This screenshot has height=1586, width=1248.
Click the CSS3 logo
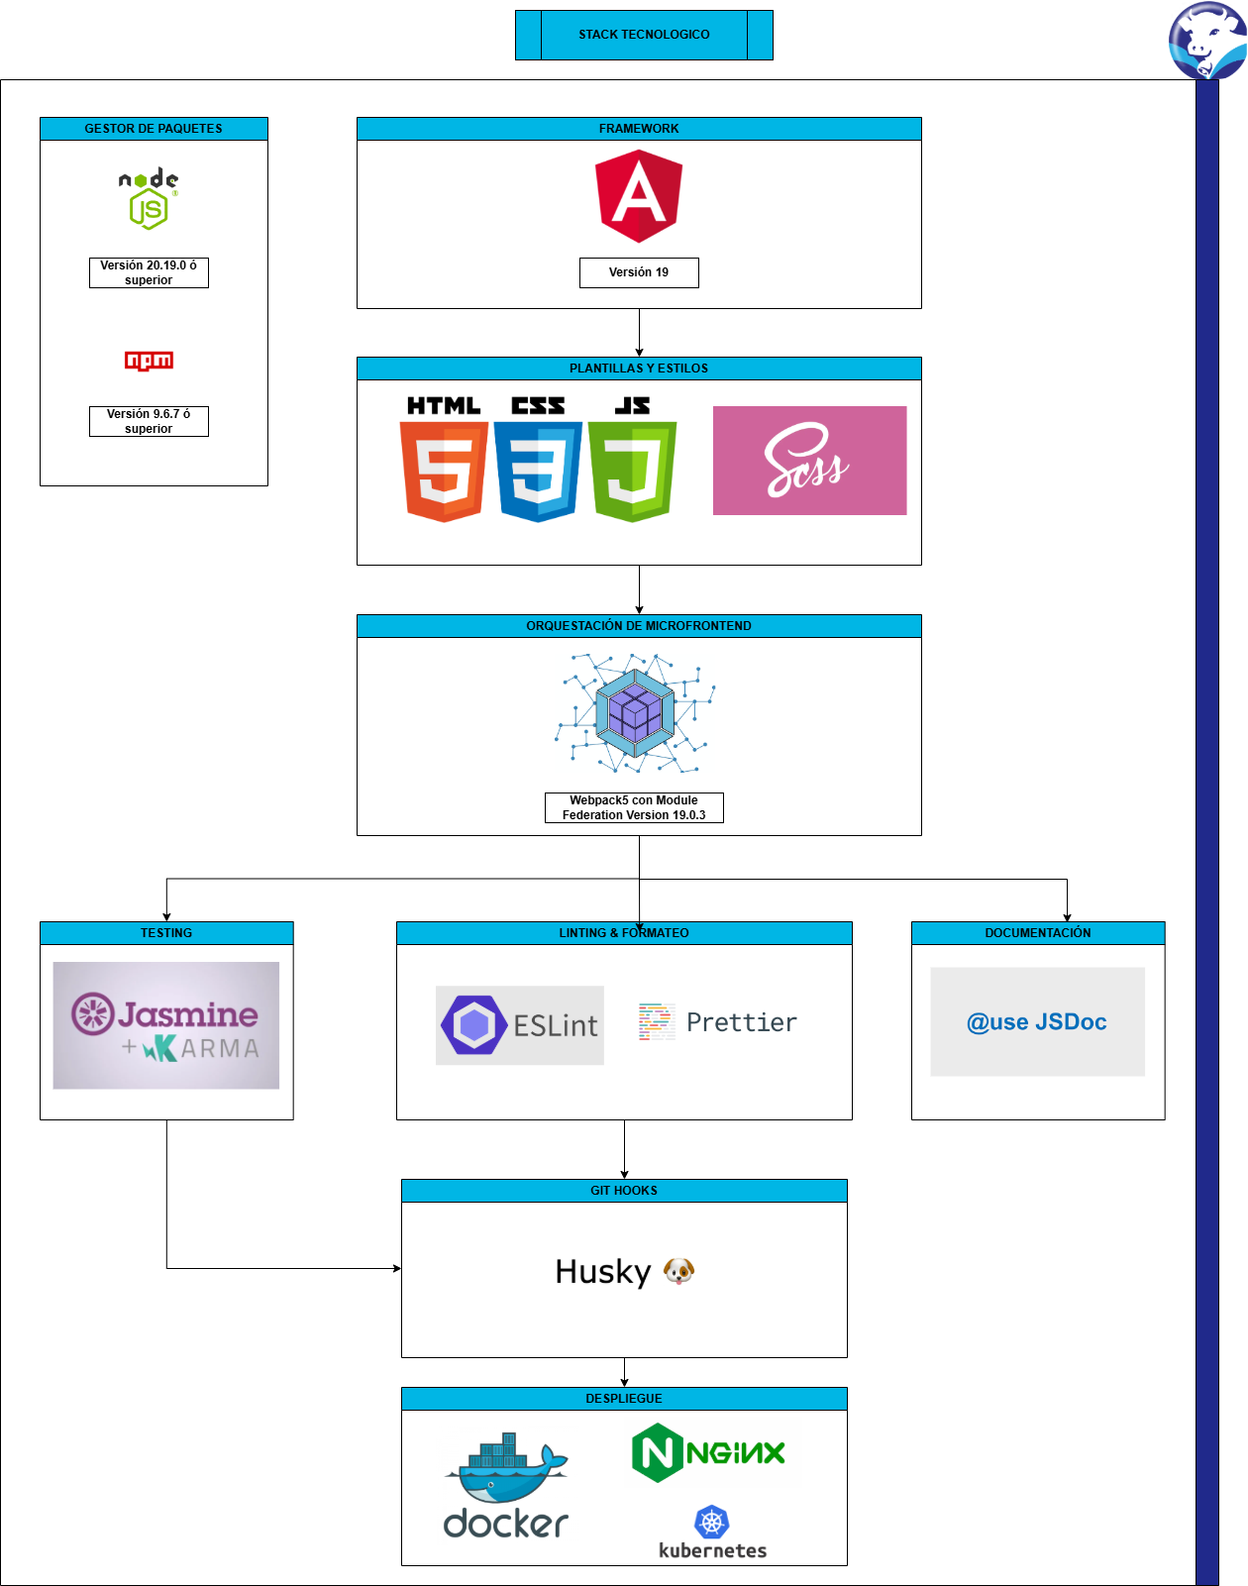click(538, 459)
